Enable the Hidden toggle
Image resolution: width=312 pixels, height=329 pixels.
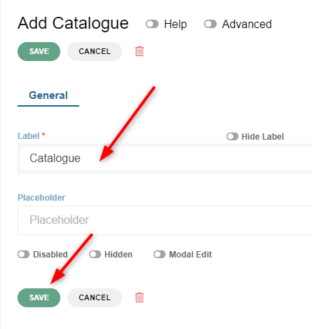coord(95,255)
